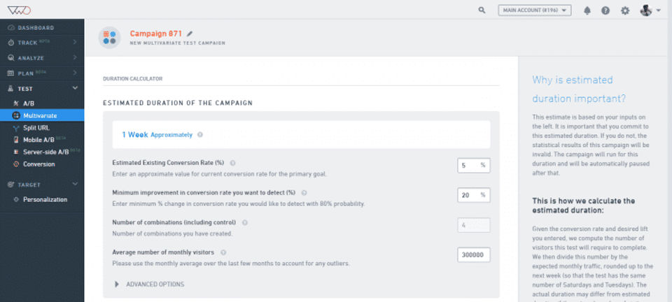This screenshot has height=302, width=672.
Task: Edit campaign name with pencil icon
Action: pos(190,34)
